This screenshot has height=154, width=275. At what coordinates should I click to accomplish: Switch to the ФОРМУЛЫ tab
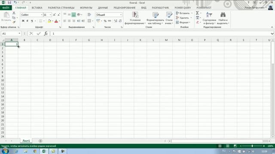[x=86, y=8]
